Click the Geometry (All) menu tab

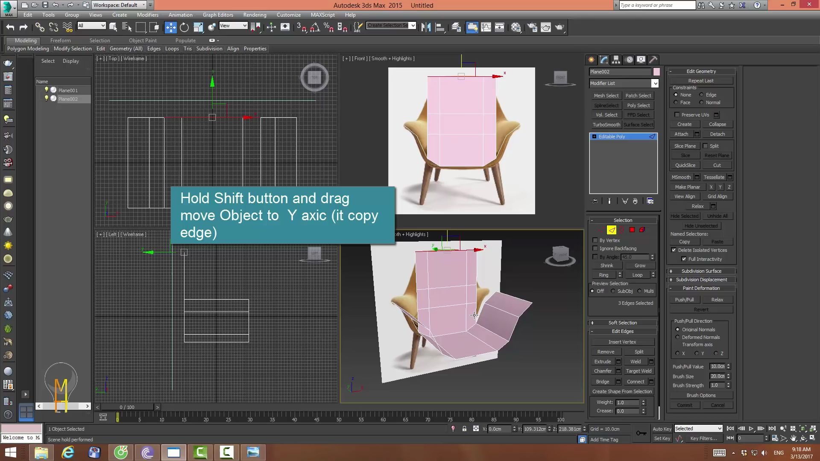click(x=126, y=48)
